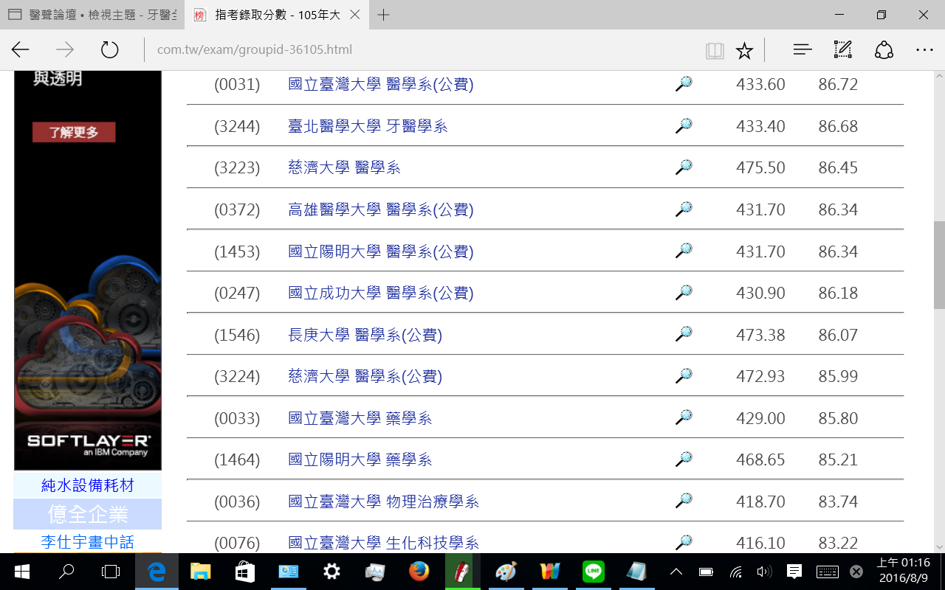Open volume speaker tray icon
The width and height of the screenshot is (945, 590).
(x=764, y=572)
